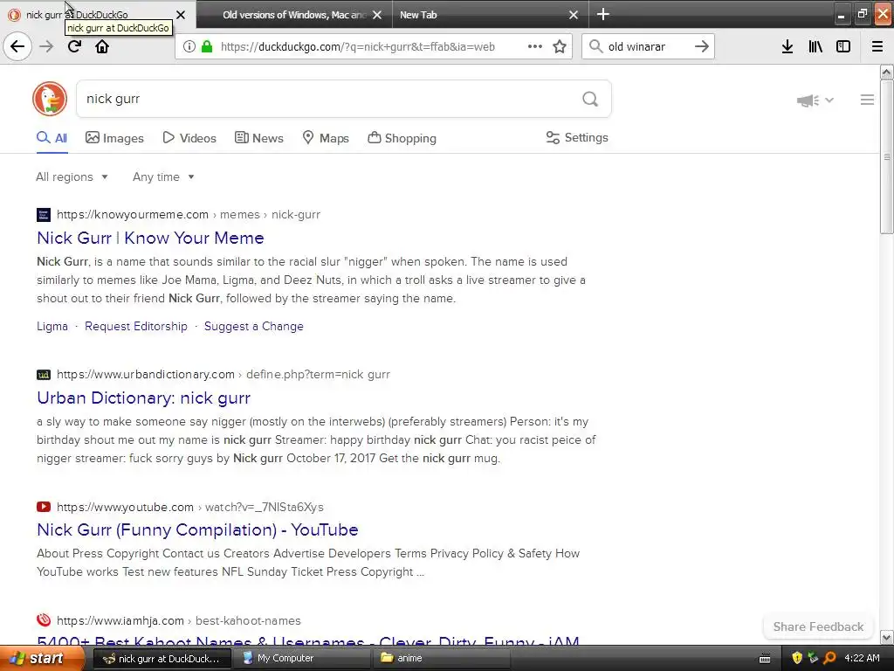Click the Windows start button
The image size is (894, 671).
pyautogui.click(x=41, y=659)
